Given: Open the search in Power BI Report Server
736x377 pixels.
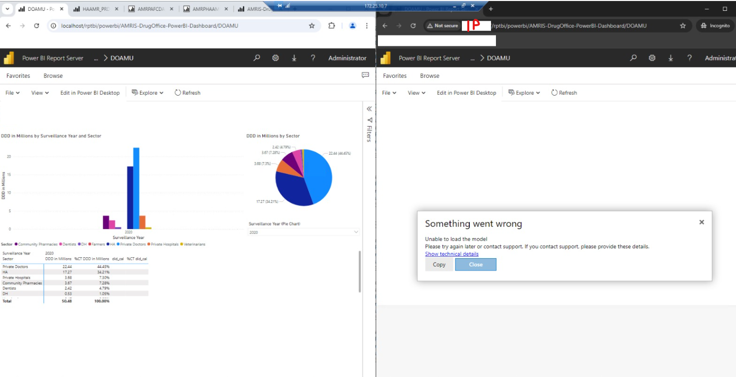Looking at the screenshot, I should click(256, 58).
